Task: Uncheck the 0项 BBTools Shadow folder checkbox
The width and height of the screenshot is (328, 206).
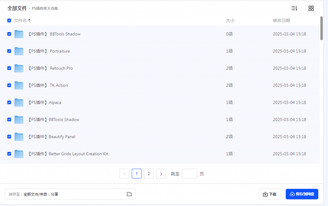Action: (9, 34)
